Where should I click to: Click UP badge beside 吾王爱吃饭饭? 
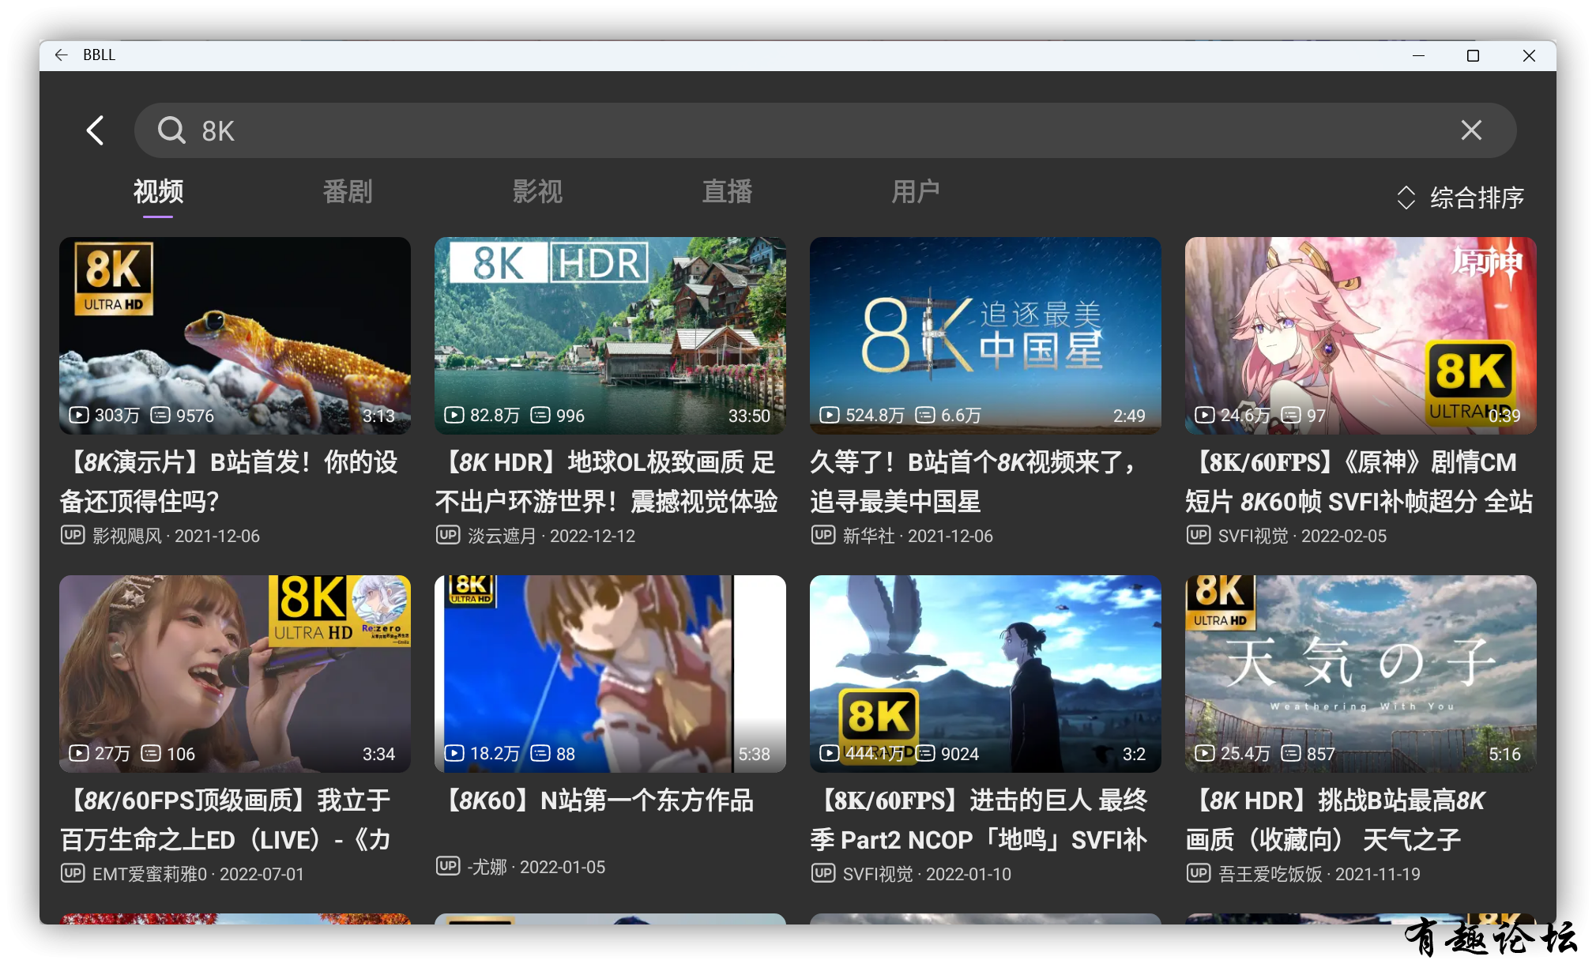(x=1199, y=873)
